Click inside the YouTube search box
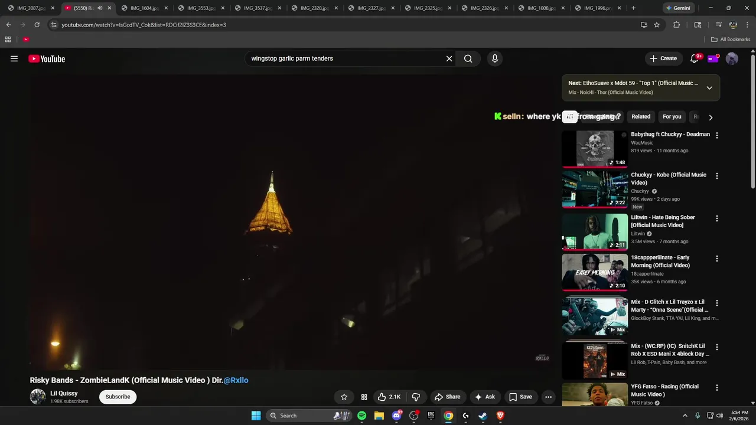The height and width of the screenshot is (425, 756). coord(346,58)
